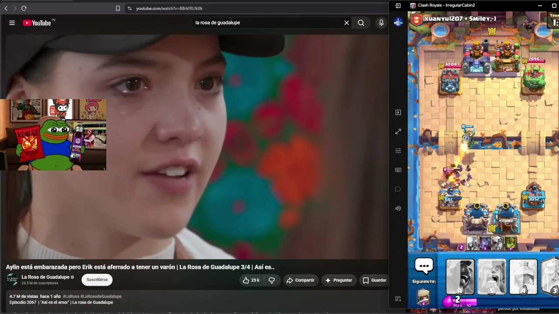559x314 pixels.
Task: Open the emote chat bubble in Clash Royale
Action: 424,266
